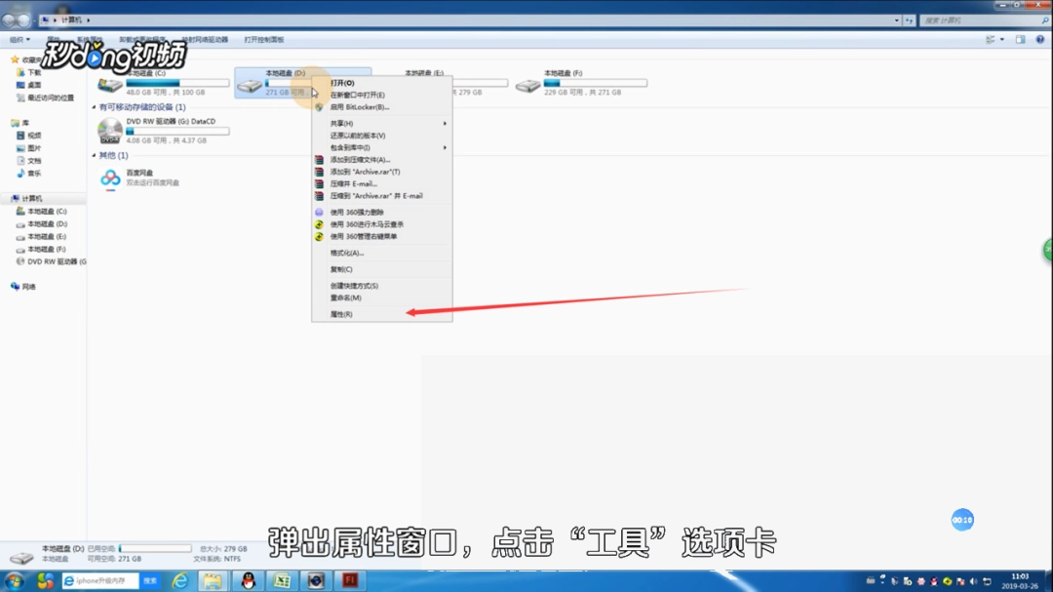
Task: Click the F: drive usage bar
Action: click(x=596, y=83)
